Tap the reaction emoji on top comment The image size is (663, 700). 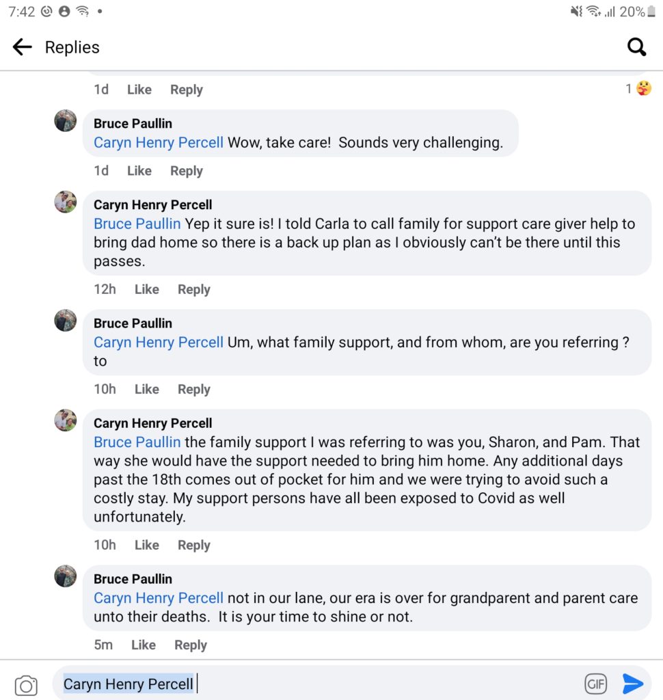coord(643,89)
